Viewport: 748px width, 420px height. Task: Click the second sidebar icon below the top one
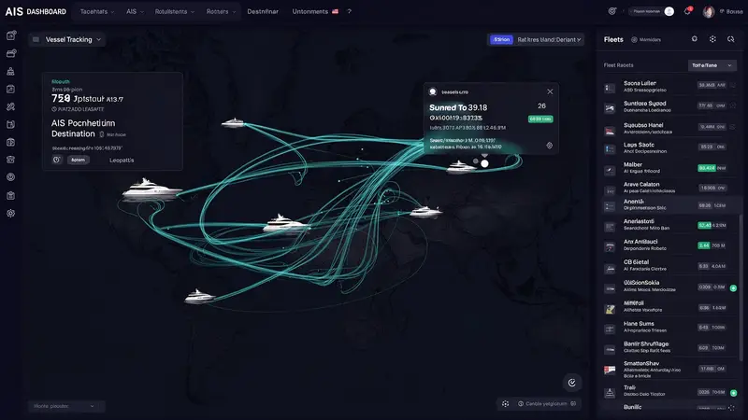coord(11,53)
